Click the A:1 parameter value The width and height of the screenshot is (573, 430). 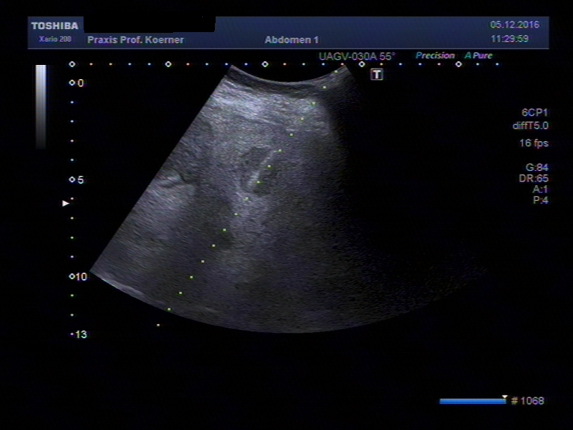[x=540, y=189]
